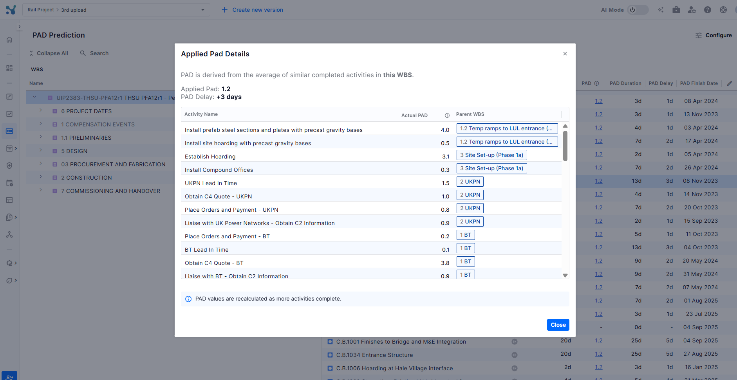Click the dialog's vertical scrollbar thumb
This screenshot has height=380, width=737.
(x=565, y=146)
